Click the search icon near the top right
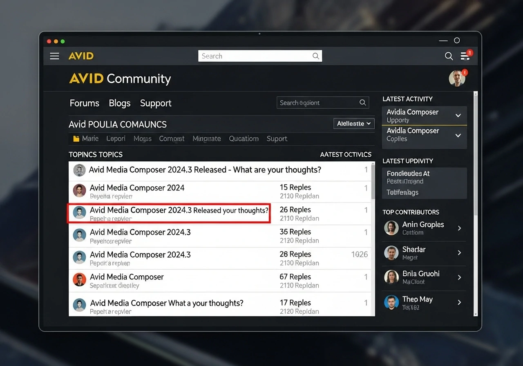 click(x=449, y=56)
